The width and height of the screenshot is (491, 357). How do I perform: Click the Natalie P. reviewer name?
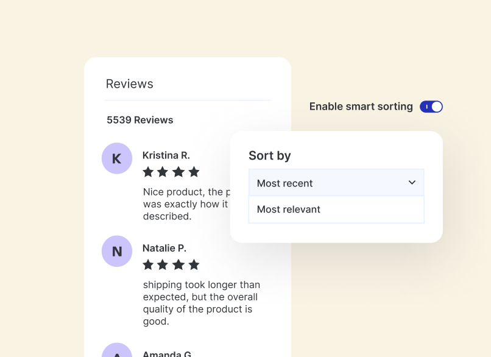pos(164,248)
